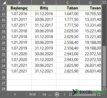Select column C header
The width and height of the screenshot is (107, 98).
(x=68, y=3)
